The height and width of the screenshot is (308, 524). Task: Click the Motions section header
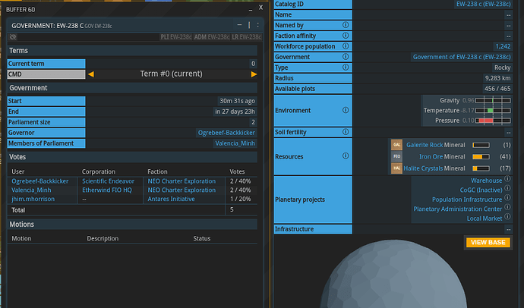[x=132, y=225]
